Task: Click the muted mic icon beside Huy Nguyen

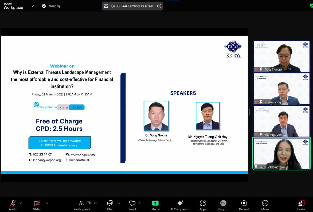Action: click(256, 135)
